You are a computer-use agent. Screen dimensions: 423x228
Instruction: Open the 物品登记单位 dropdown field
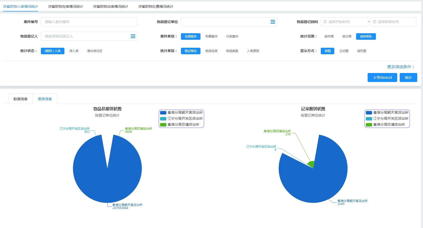click(x=229, y=22)
